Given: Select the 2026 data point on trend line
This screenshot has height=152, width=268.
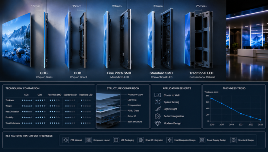Looking at the screenshot, I should point(260,120).
